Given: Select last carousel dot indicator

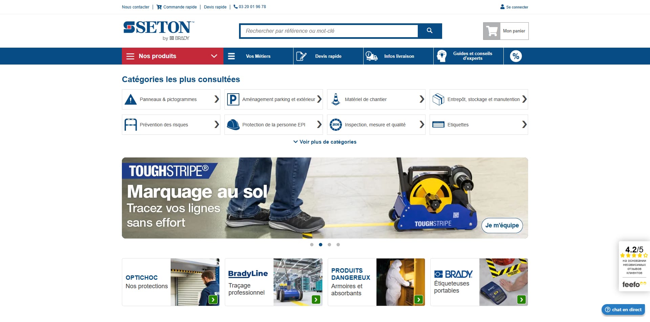Looking at the screenshot, I should 338,245.
